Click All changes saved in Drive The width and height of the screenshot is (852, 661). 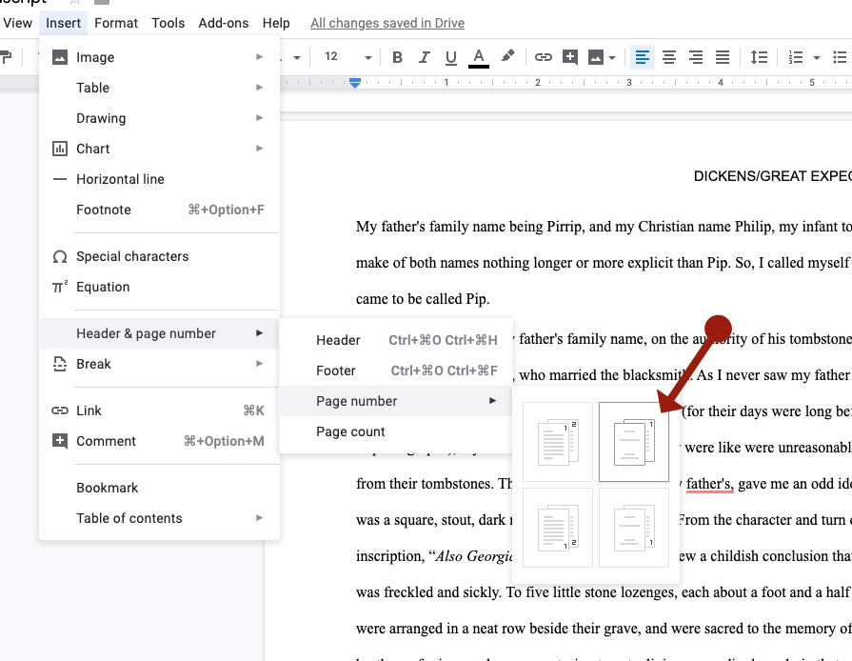click(x=386, y=23)
